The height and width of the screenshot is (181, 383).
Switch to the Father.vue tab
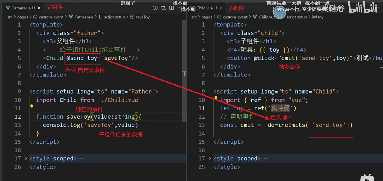point(21,8)
